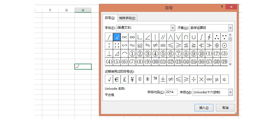276x119 pixels.
Task: Click the 插入 insert button
Action: coord(204,108)
